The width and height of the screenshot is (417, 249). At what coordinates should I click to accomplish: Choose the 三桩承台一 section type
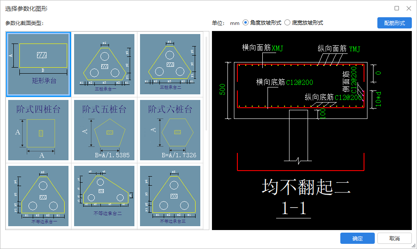104,64
